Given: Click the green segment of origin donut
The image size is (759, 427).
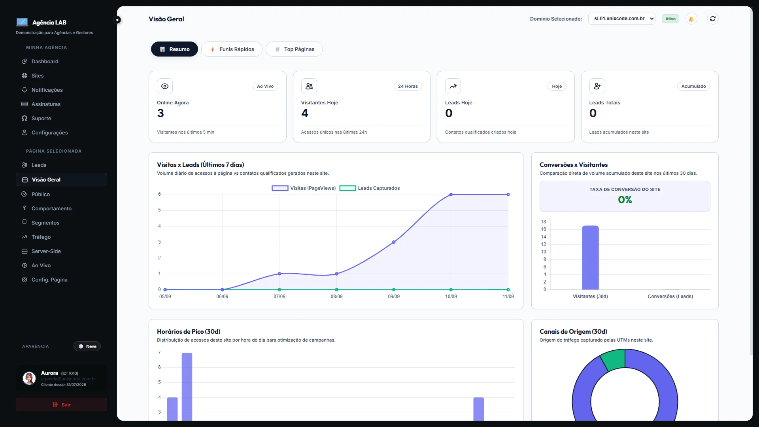Looking at the screenshot, I should [x=614, y=359].
